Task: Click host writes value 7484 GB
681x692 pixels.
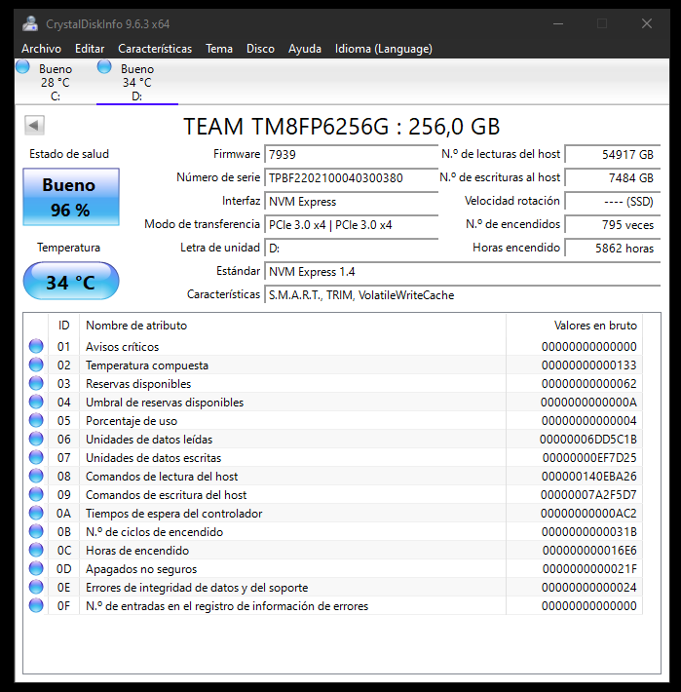Action: click(613, 177)
